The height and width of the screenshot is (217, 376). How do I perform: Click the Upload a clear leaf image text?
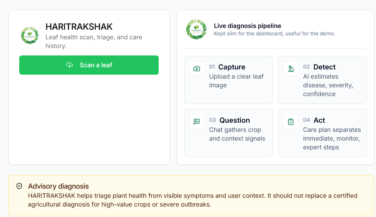click(236, 81)
